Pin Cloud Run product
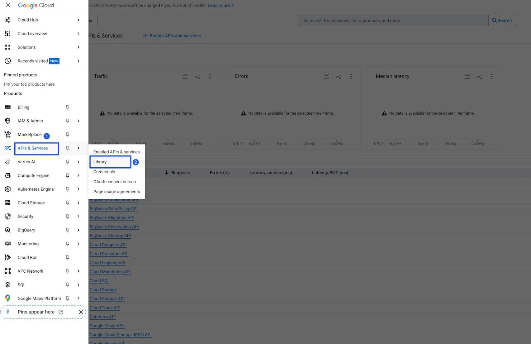 pos(67,257)
